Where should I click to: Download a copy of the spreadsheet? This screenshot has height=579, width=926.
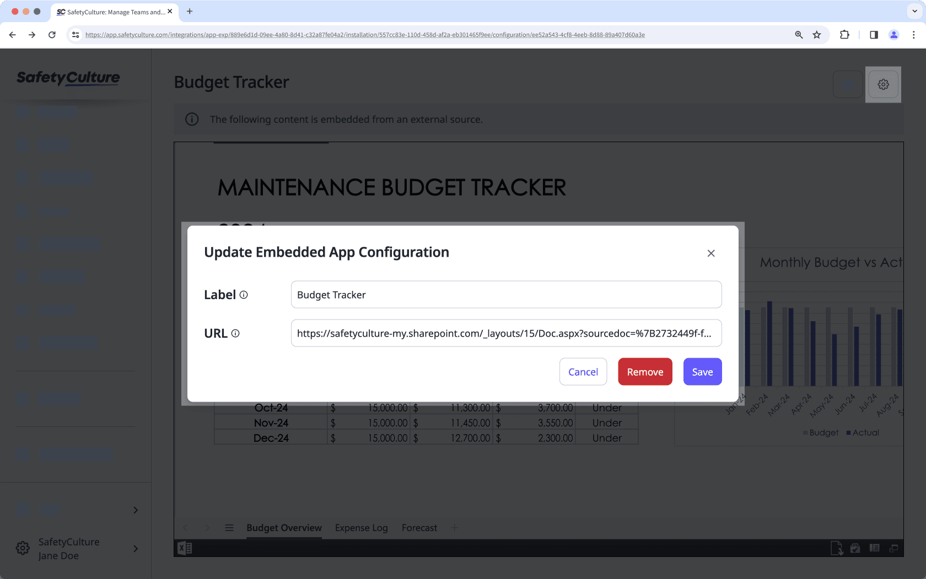[x=837, y=548]
